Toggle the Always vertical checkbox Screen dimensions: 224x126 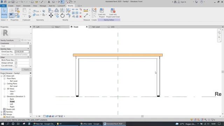16,63
